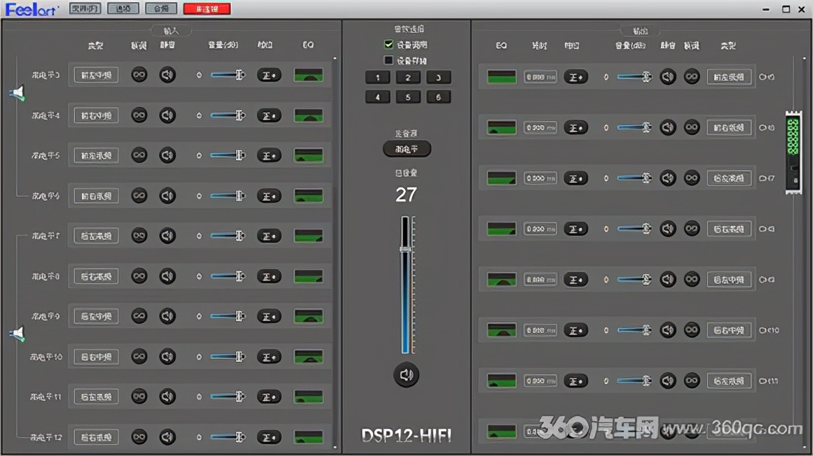Mute the last input channel speaker icon
The image size is (813, 456).
click(x=168, y=436)
